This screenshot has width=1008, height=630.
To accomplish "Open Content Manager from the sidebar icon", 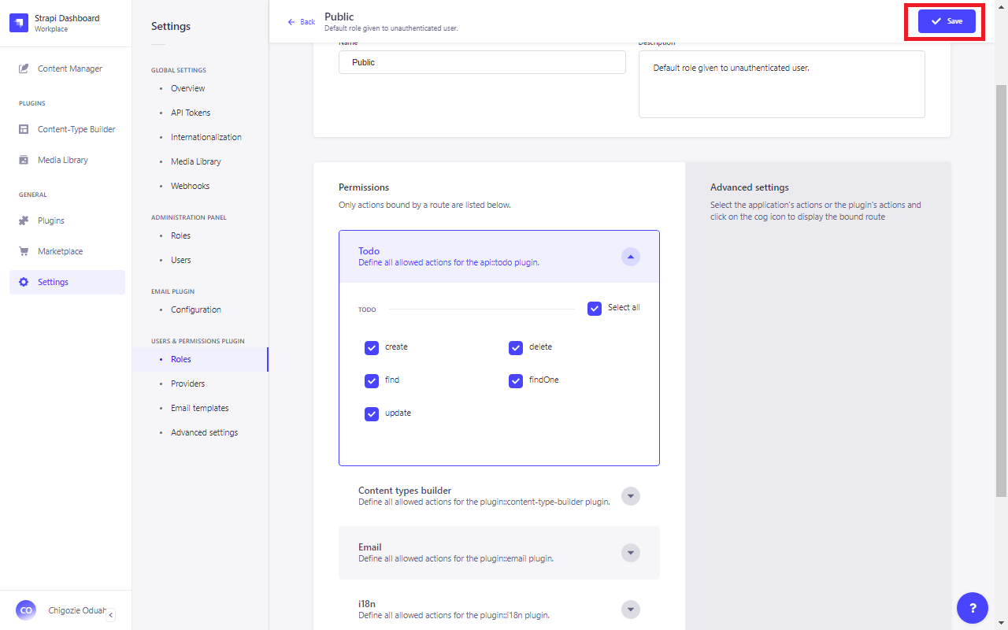I will tap(24, 69).
